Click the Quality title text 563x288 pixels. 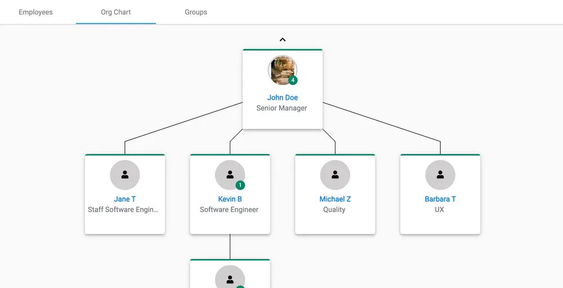[334, 209]
